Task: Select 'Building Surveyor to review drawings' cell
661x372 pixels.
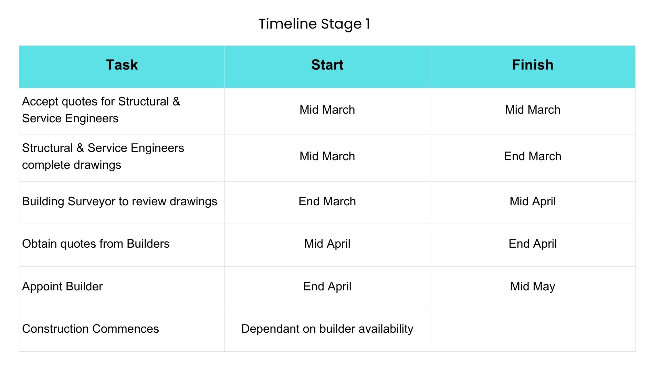Action: (119, 201)
